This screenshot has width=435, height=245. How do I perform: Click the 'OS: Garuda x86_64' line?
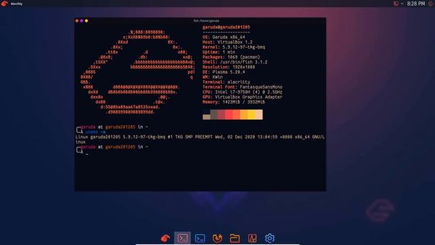224,37
